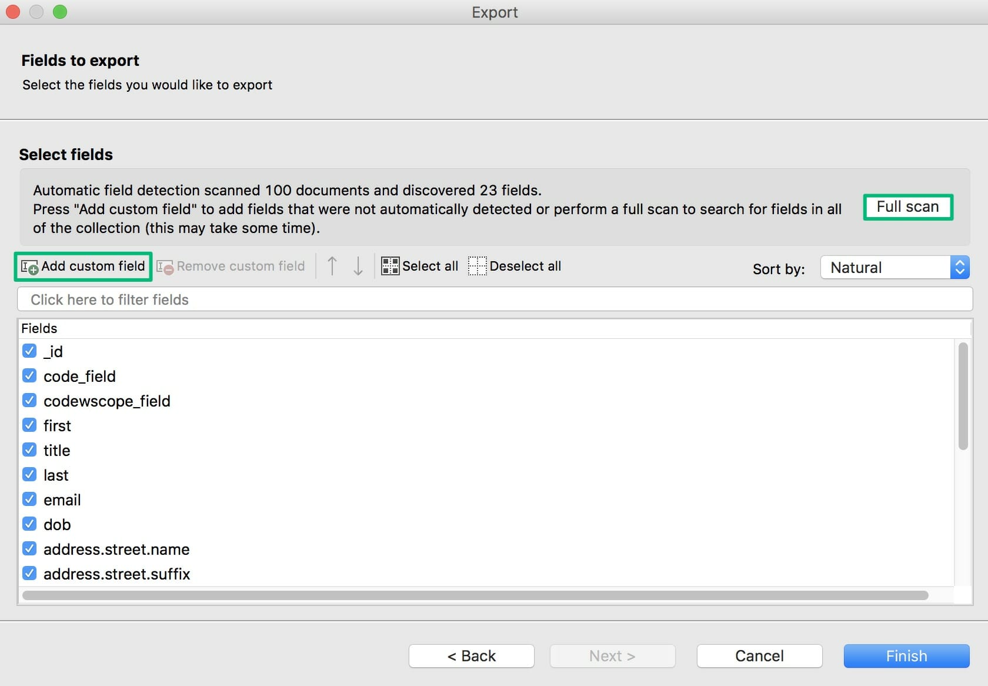Click the Deselect all icon

pos(478,266)
